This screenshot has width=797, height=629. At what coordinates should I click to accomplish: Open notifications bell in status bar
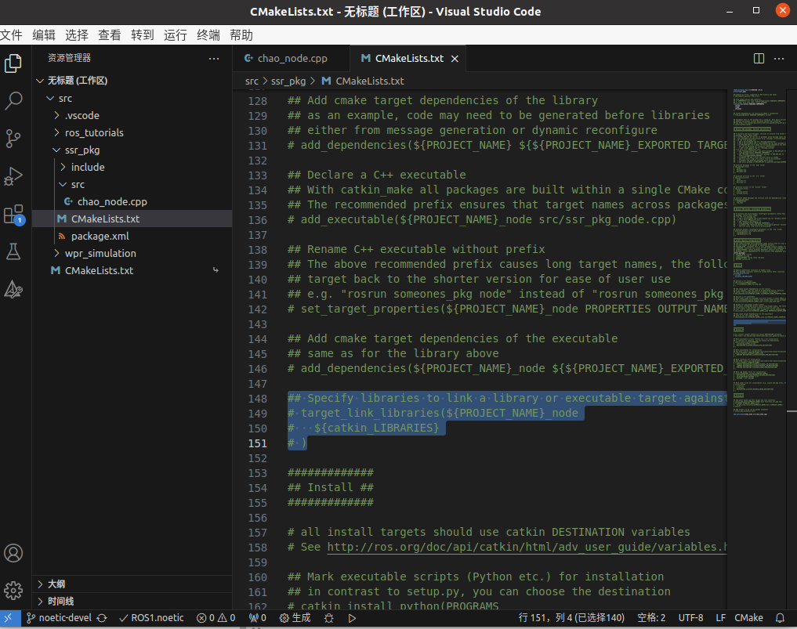click(780, 618)
